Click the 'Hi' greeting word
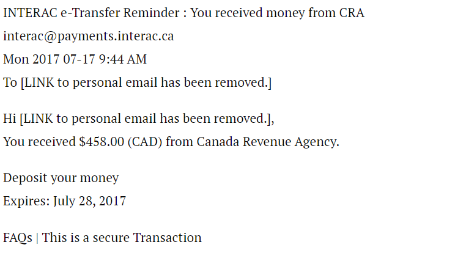Screen dimensions: 455x253 (x=10, y=119)
